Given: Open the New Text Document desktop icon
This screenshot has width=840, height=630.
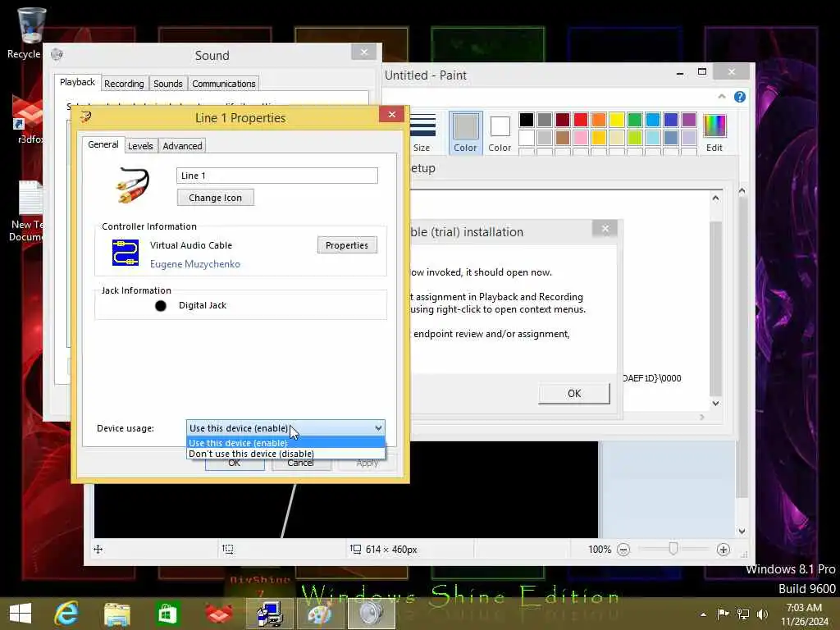Looking at the screenshot, I should point(27,211).
